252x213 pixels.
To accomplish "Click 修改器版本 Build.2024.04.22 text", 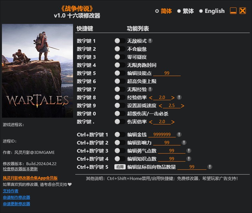I will [30, 164].
